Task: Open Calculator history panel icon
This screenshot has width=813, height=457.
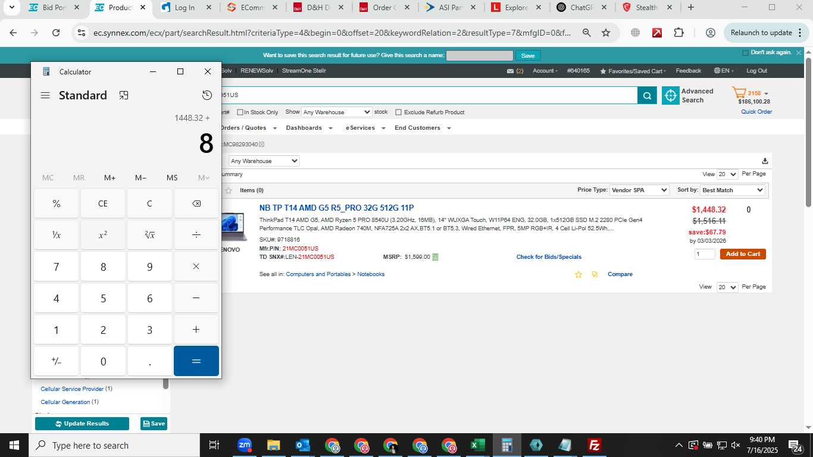Action: pos(207,95)
